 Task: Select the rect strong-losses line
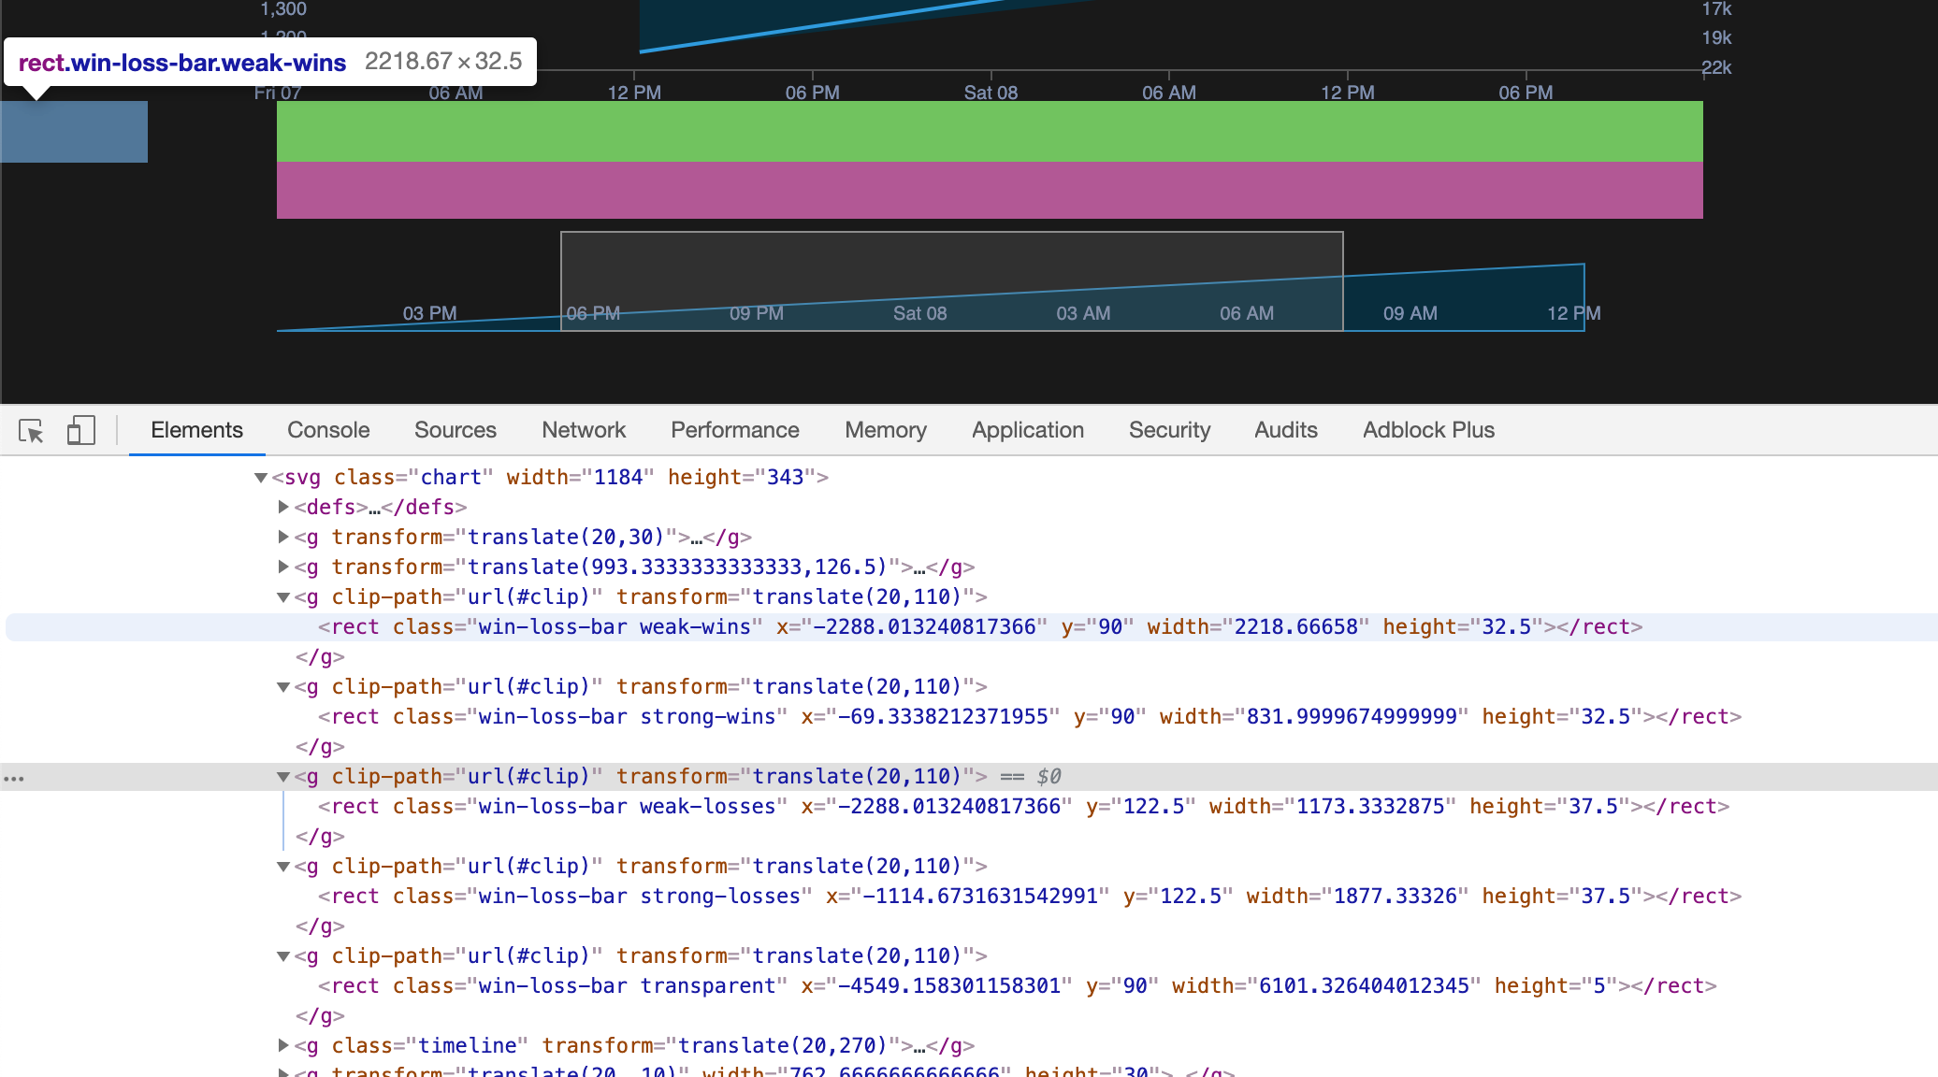1030,897
